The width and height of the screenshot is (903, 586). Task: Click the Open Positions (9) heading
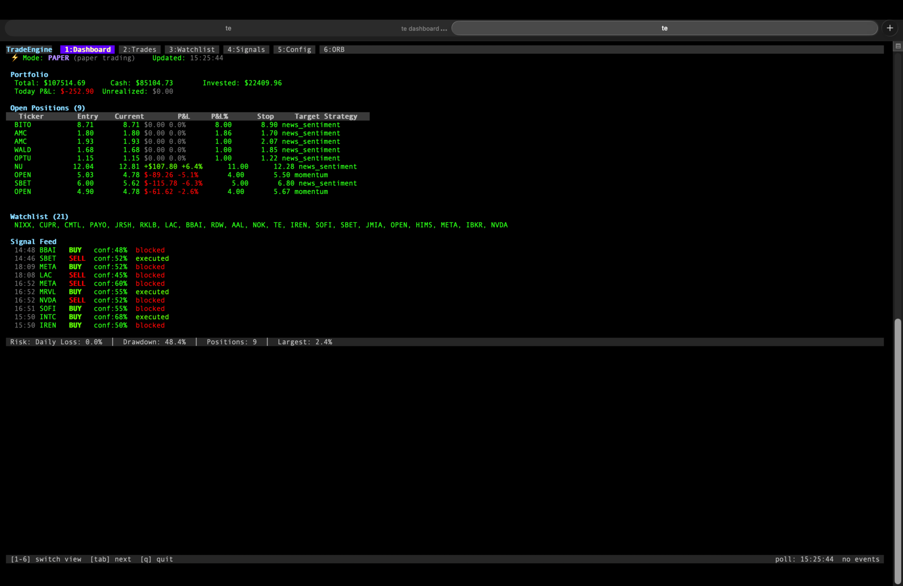(x=48, y=108)
